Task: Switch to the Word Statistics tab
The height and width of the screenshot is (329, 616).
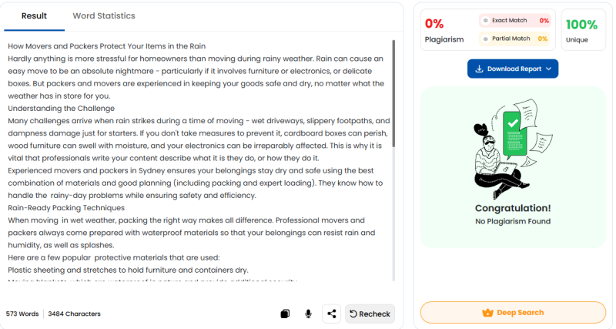Action: [104, 15]
